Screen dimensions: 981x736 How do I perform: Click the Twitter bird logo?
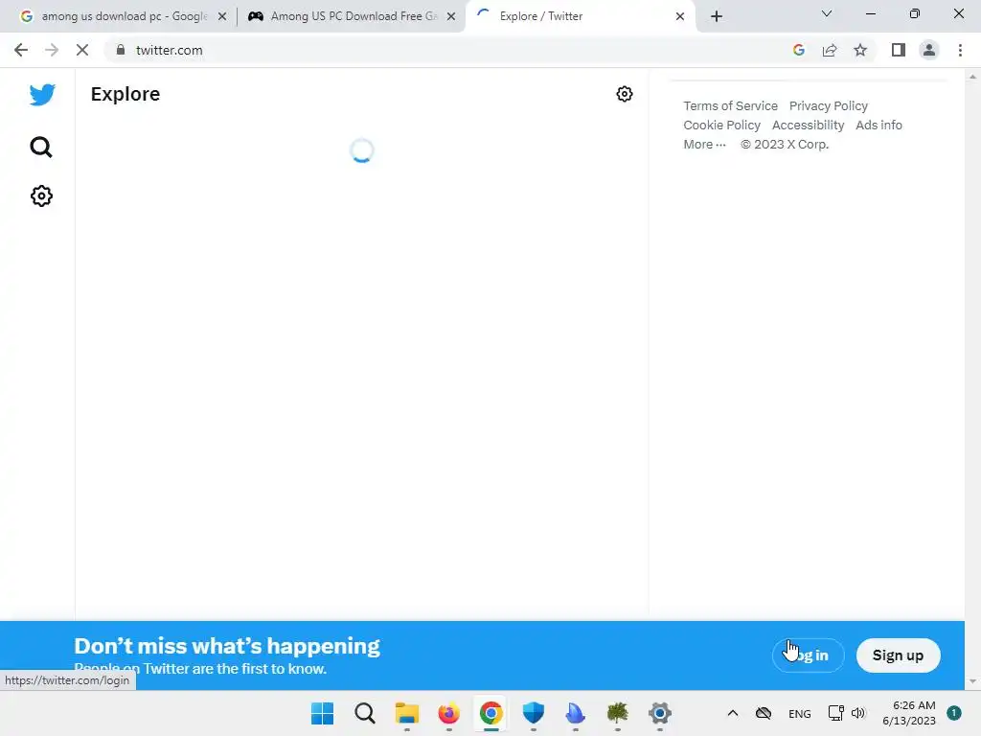tap(42, 95)
